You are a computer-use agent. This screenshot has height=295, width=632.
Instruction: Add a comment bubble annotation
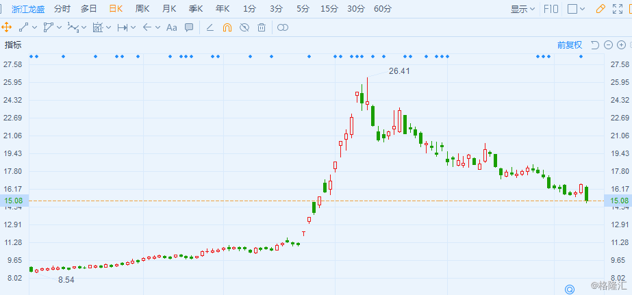pos(189,27)
